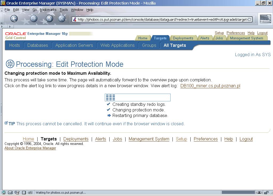Image resolution: width=273 pixels, height=196 pixels.
Task: Click the "Restarting primary database." step text
Action: 140,115
